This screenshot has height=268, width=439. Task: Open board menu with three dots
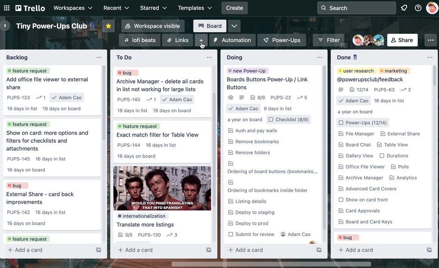click(430, 40)
